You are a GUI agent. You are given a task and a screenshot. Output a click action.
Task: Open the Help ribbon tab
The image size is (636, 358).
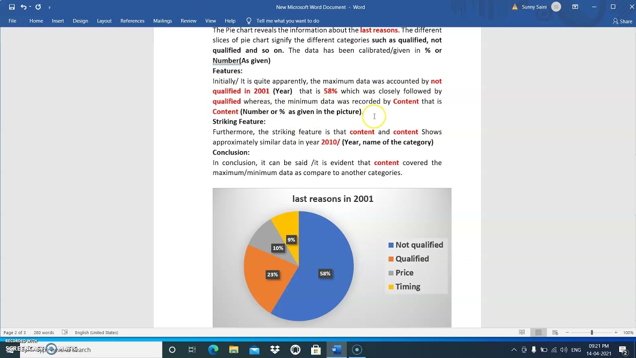click(x=230, y=21)
